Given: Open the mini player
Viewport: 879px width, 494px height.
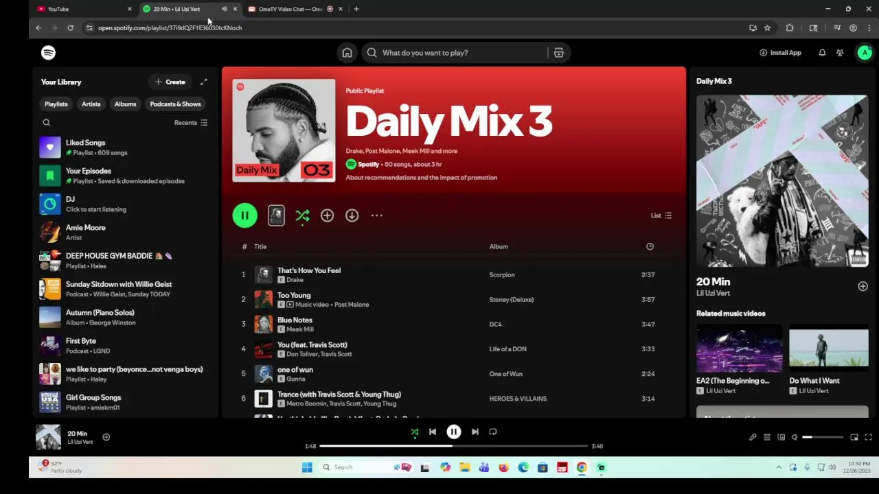Looking at the screenshot, I should 854,437.
